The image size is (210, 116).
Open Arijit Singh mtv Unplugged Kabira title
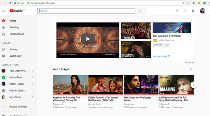click(137, 99)
